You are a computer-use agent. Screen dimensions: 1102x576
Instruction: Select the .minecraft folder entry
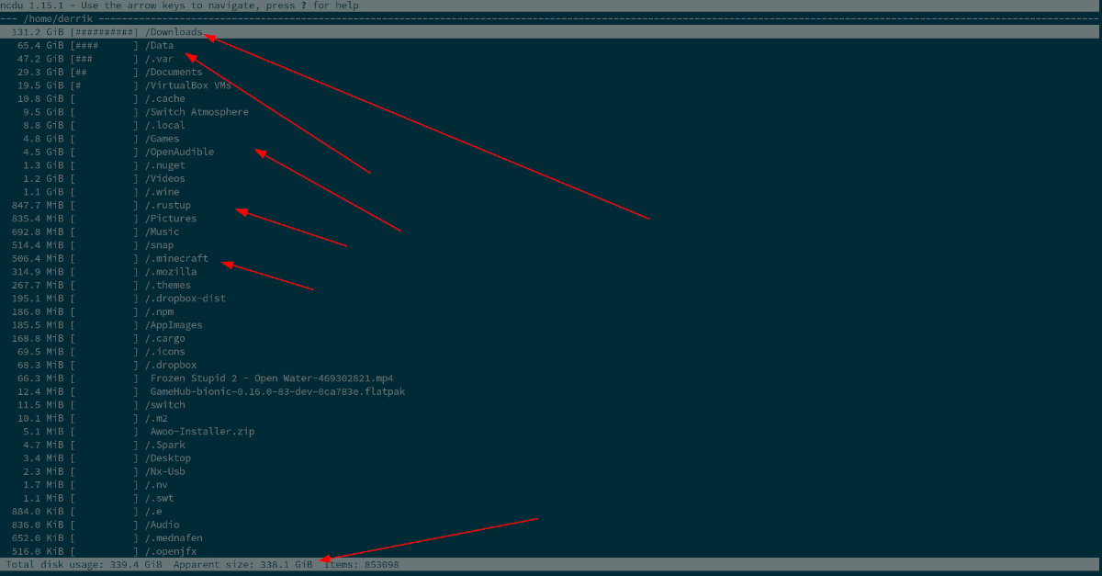[x=175, y=258]
